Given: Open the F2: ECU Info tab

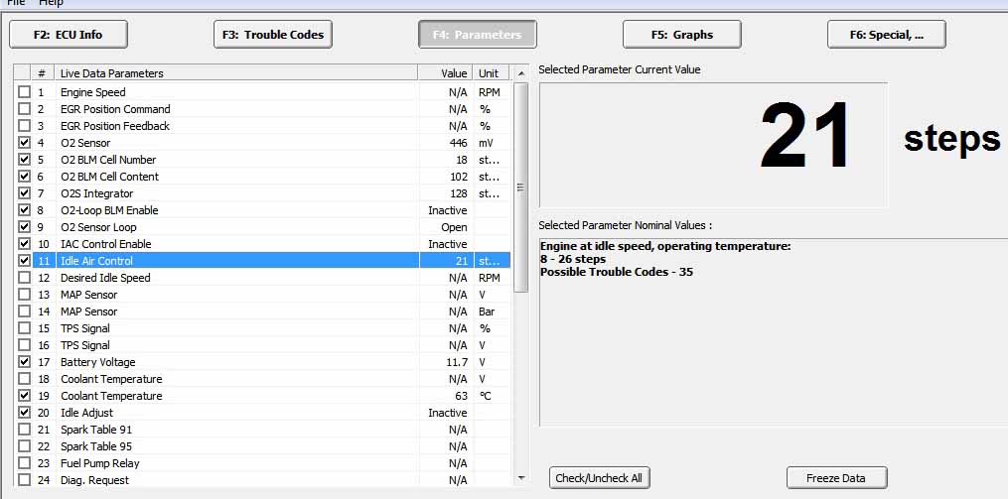Looking at the screenshot, I should (x=68, y=35).
